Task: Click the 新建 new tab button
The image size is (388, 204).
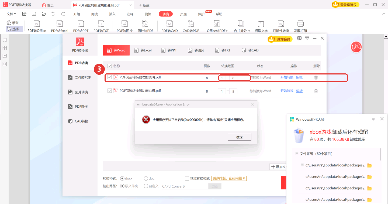Action: (x=144, y=5)
